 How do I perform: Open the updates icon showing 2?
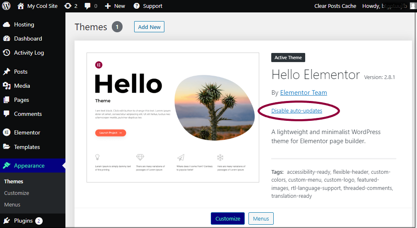(x=68, y=6)
